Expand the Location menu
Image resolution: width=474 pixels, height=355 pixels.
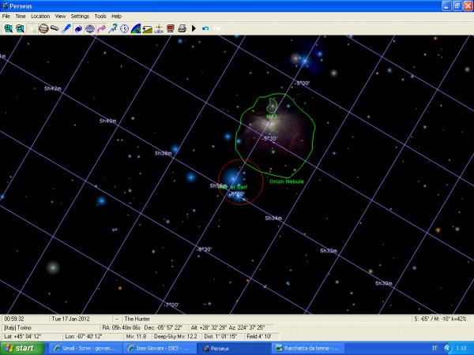[39, 16]
